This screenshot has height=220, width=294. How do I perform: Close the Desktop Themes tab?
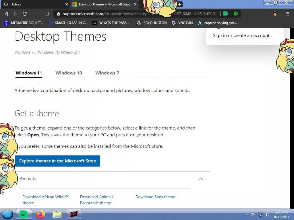[135, 4]
